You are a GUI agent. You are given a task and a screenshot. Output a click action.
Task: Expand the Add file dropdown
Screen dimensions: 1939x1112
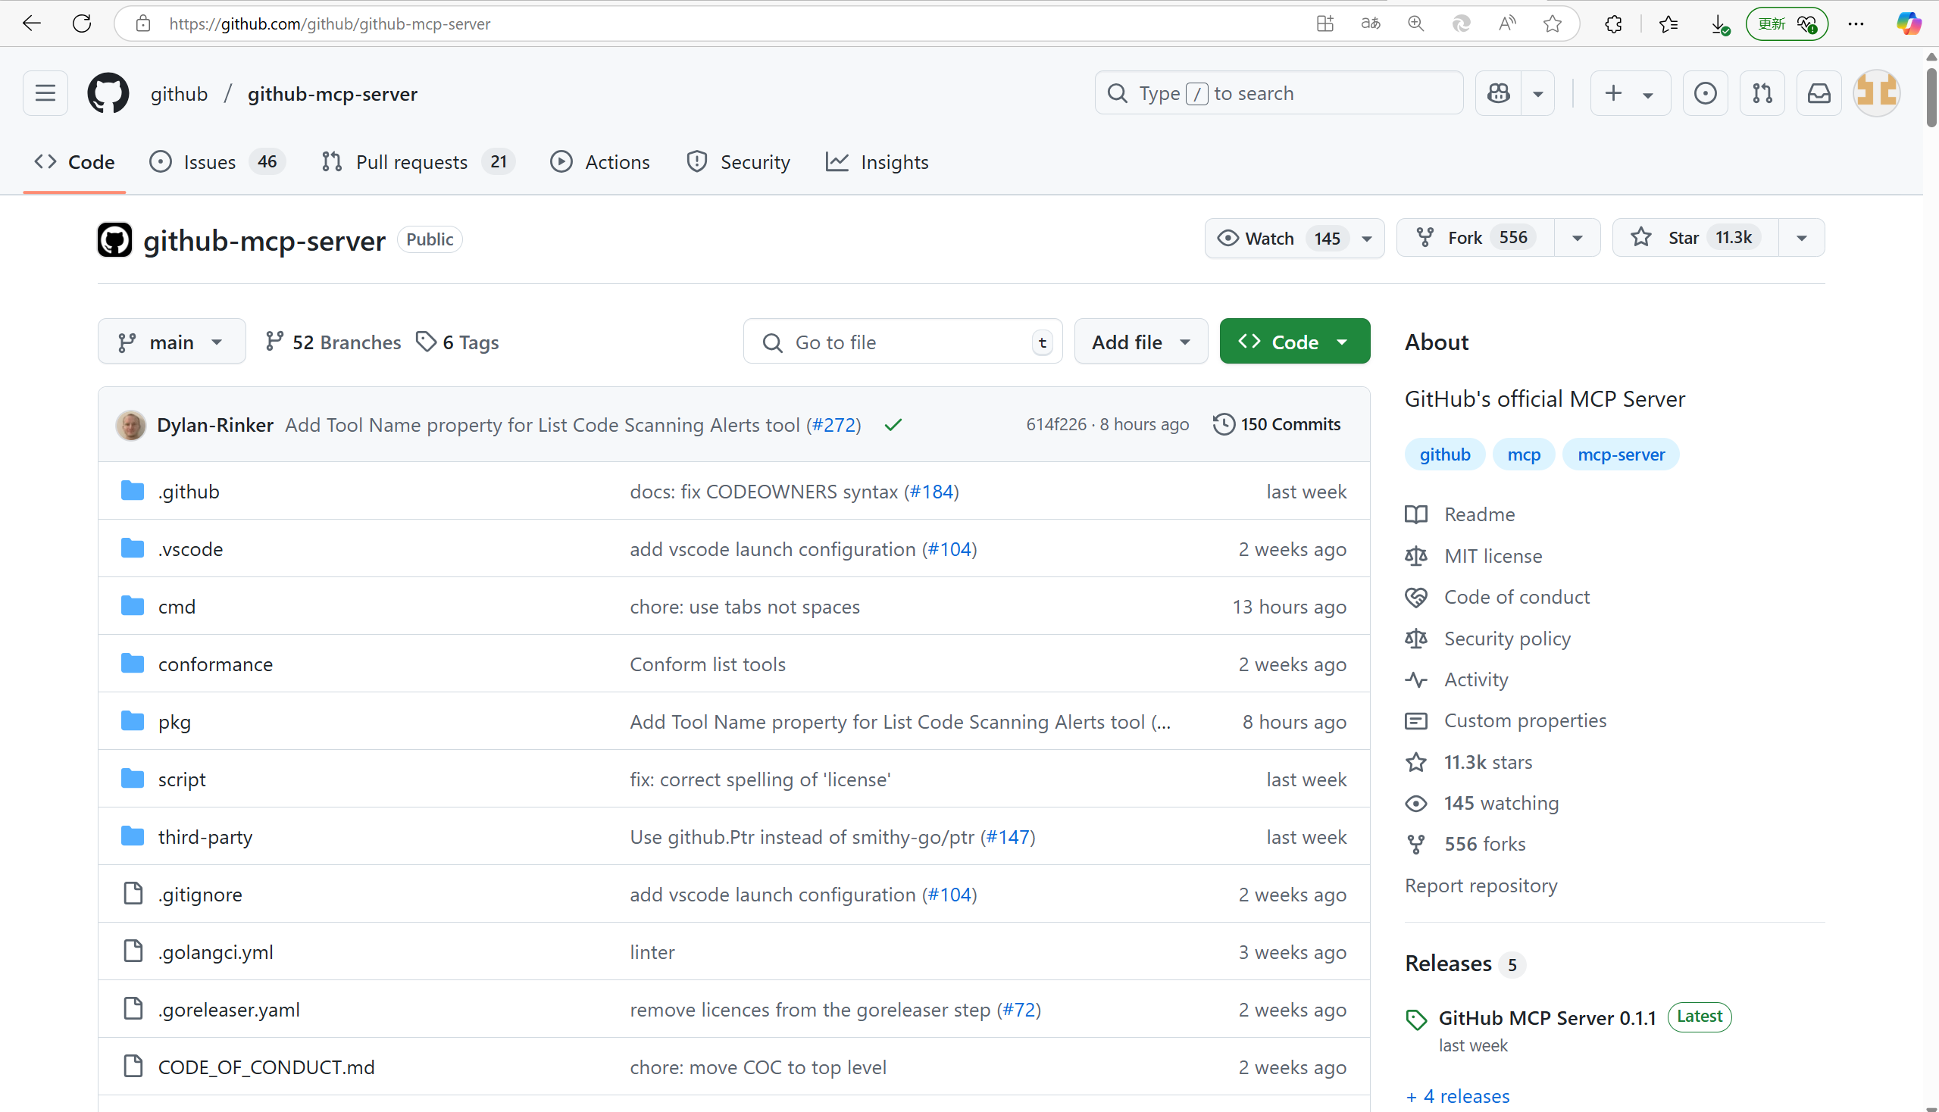[1140, 342]
